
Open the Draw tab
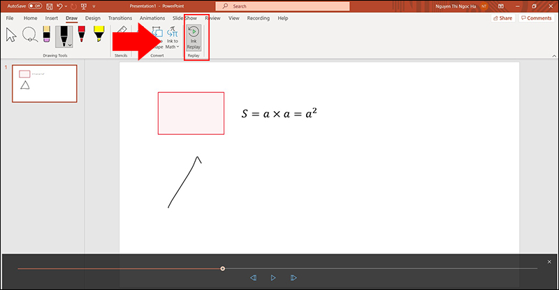click(x=71, y=18)
